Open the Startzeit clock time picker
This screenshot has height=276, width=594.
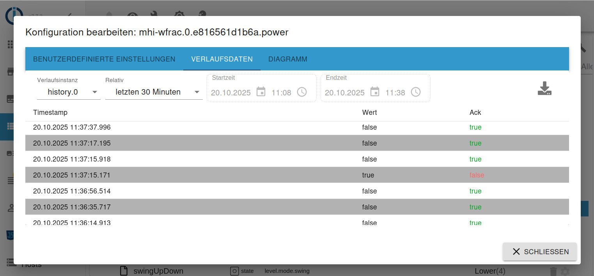tap(302, 92)
